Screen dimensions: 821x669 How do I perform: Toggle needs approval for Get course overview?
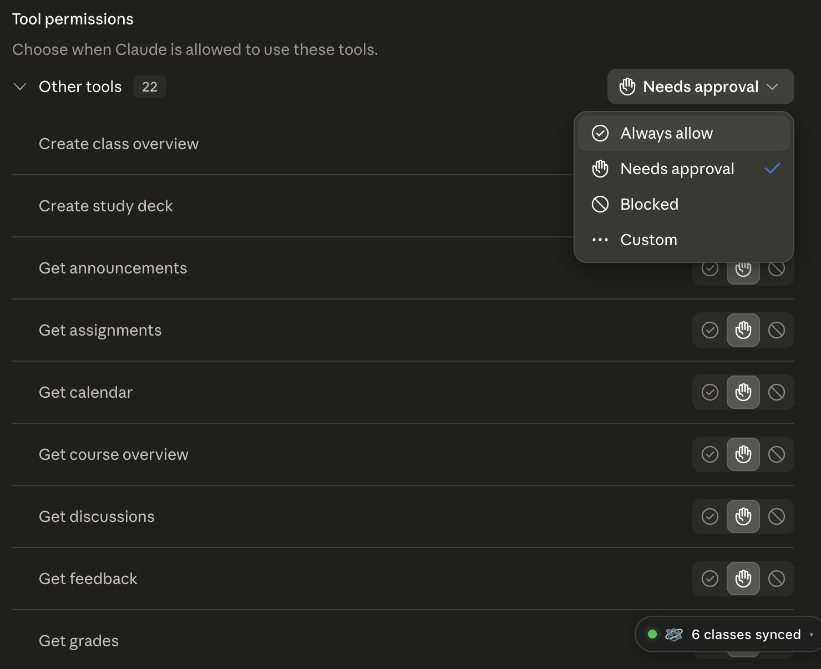[743, 454]
